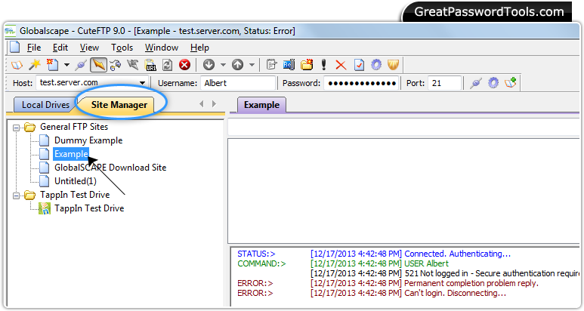Select the Example site entry
This screenshot has width=584, height=311.
pos(71,154)
